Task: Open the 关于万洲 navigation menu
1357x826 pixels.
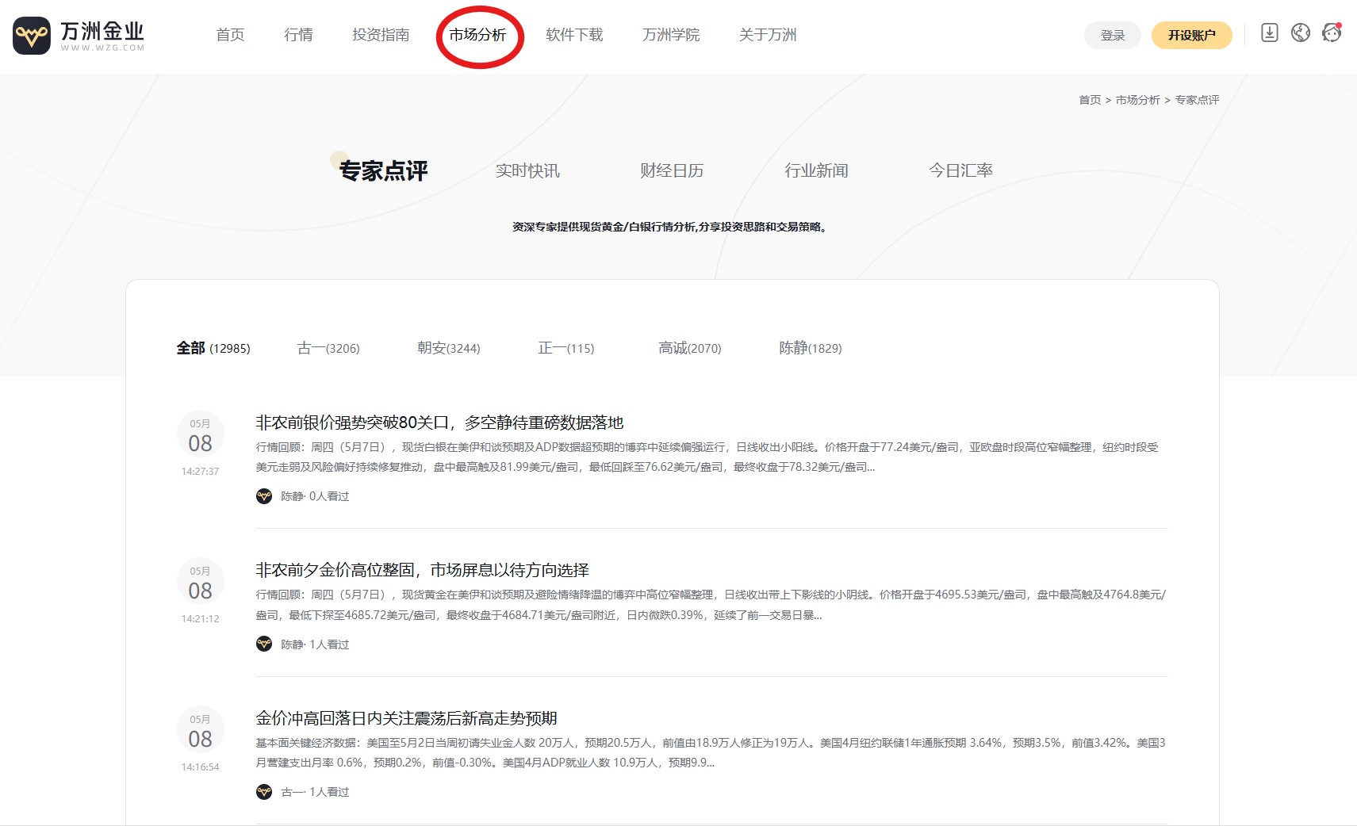Action: click(x=768, y=35)
